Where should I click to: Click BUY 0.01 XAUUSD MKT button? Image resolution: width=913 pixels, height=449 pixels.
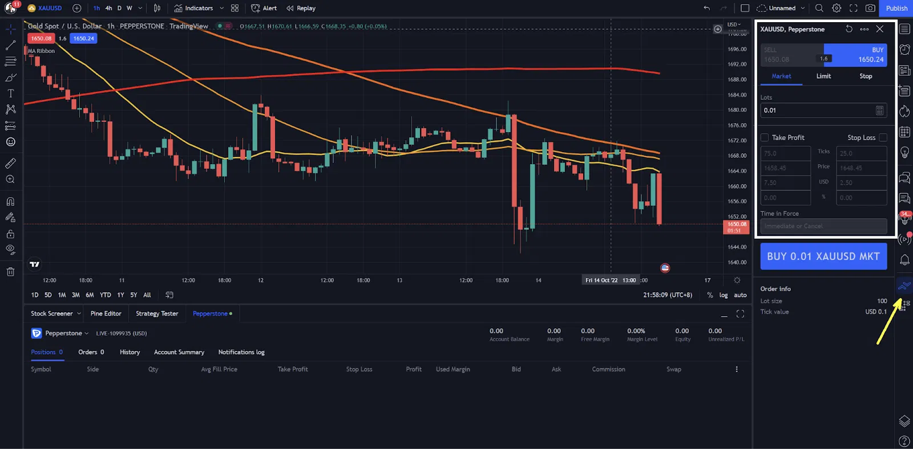pyautogui.click(x=823, y=256)
